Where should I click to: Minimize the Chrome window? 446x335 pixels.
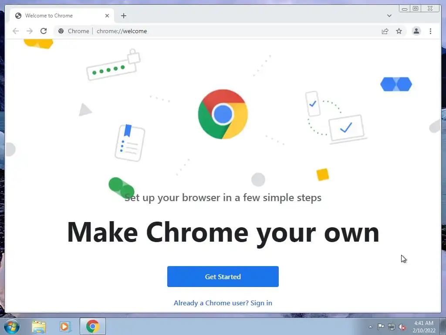(x=405, y=9)
